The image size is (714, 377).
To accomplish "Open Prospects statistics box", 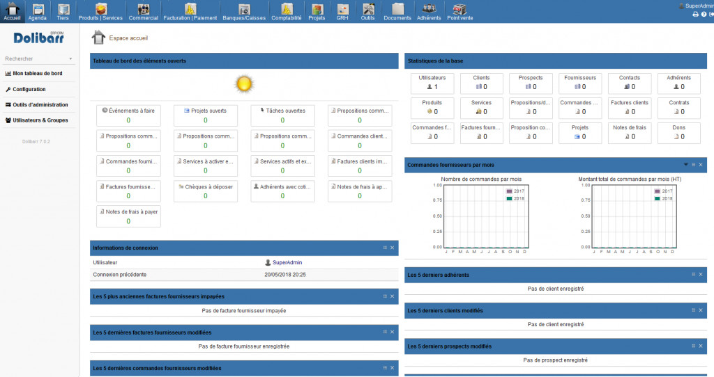I will tap(531, 83).
